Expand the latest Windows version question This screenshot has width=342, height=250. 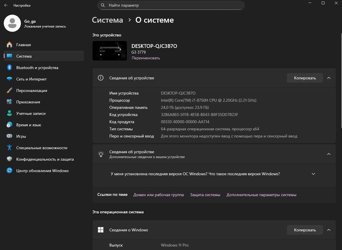(x=313, y=174)
